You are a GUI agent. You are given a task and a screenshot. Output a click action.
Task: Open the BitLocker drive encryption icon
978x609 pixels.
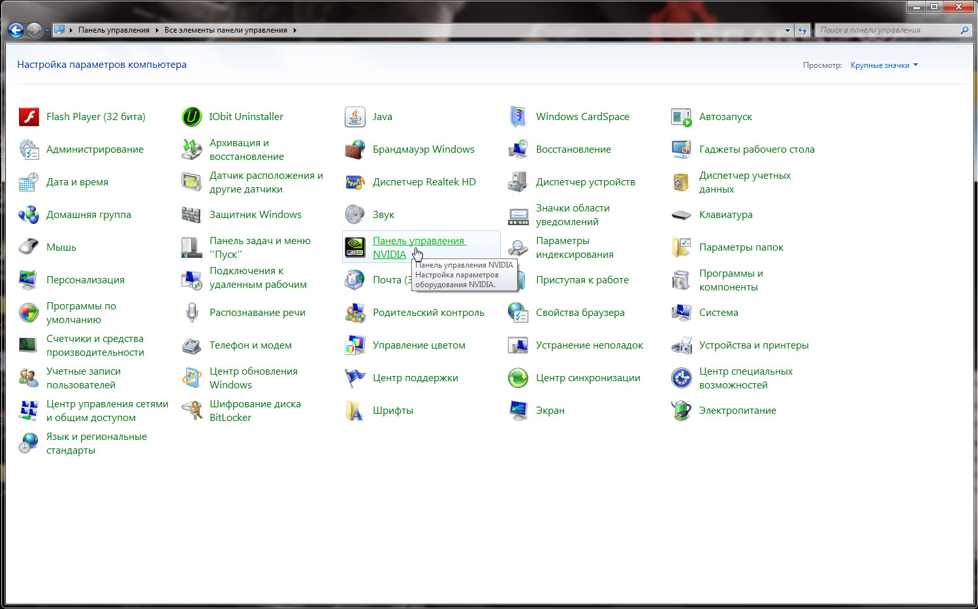(192, 411)
